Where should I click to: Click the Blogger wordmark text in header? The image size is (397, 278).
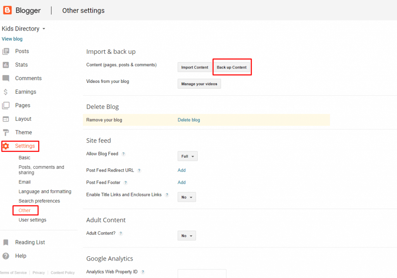coord(28,10)
